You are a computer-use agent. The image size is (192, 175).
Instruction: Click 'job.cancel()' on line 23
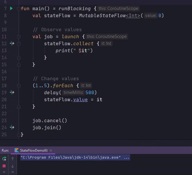coord(50,121)
